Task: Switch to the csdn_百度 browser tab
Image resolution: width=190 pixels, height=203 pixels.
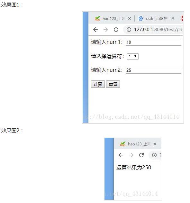Action: (156, 18)
